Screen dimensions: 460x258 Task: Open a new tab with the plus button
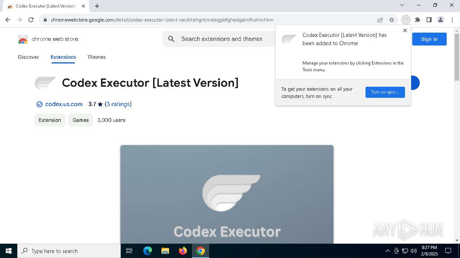click(x=97, y=6)
